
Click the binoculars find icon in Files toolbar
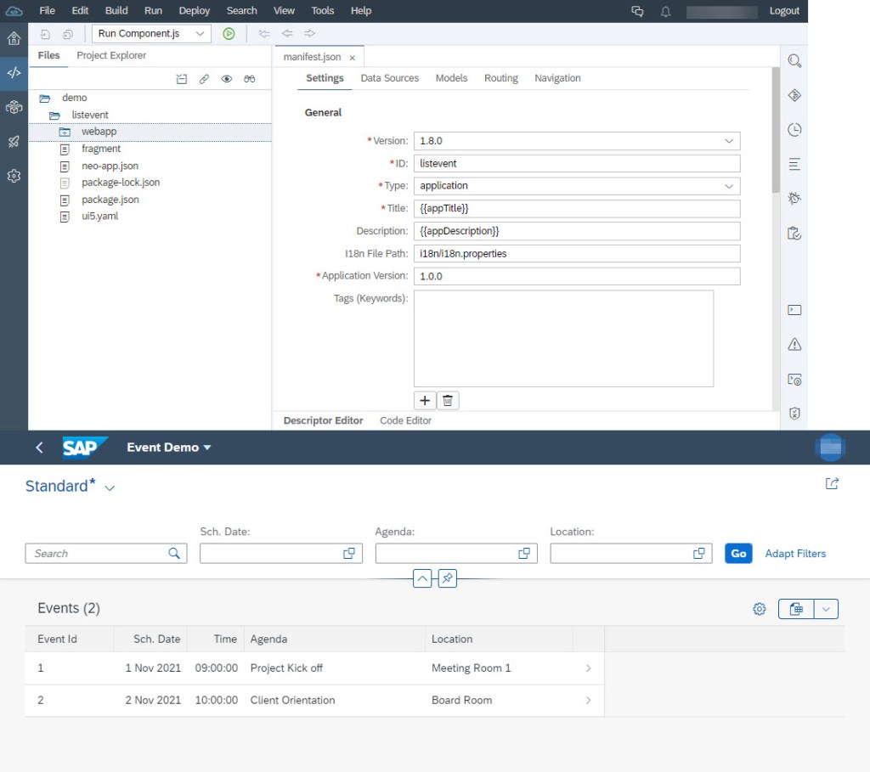tap(250, 78)
